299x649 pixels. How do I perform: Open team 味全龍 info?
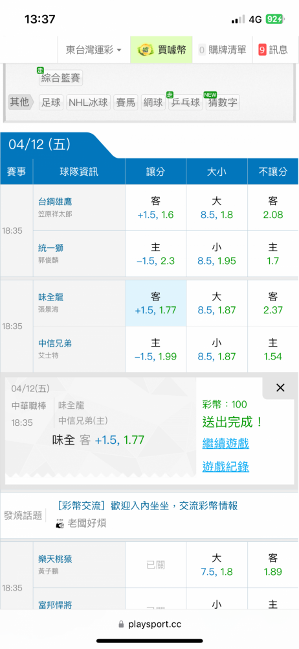(x=50, y=297)
